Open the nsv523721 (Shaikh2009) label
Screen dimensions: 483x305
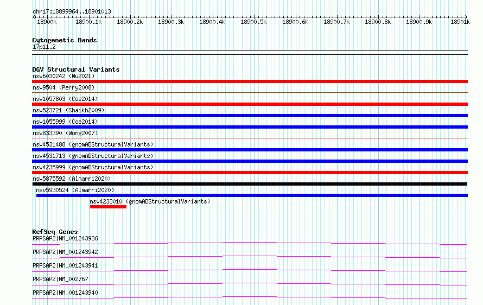tap(68, 110)
